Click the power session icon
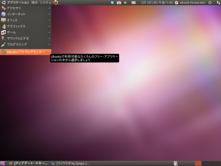Image resolution: width=221 pixels, height=166 pixels. click(210, 3)
